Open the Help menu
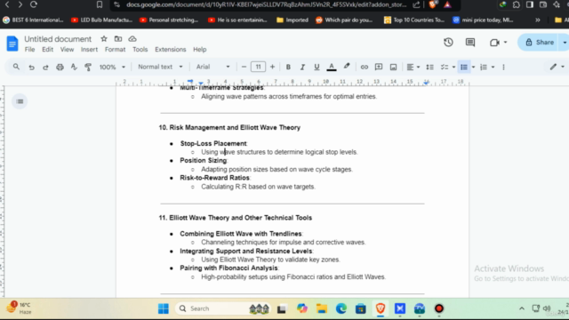This screenshot has width=569, height=320. point(199,50)
